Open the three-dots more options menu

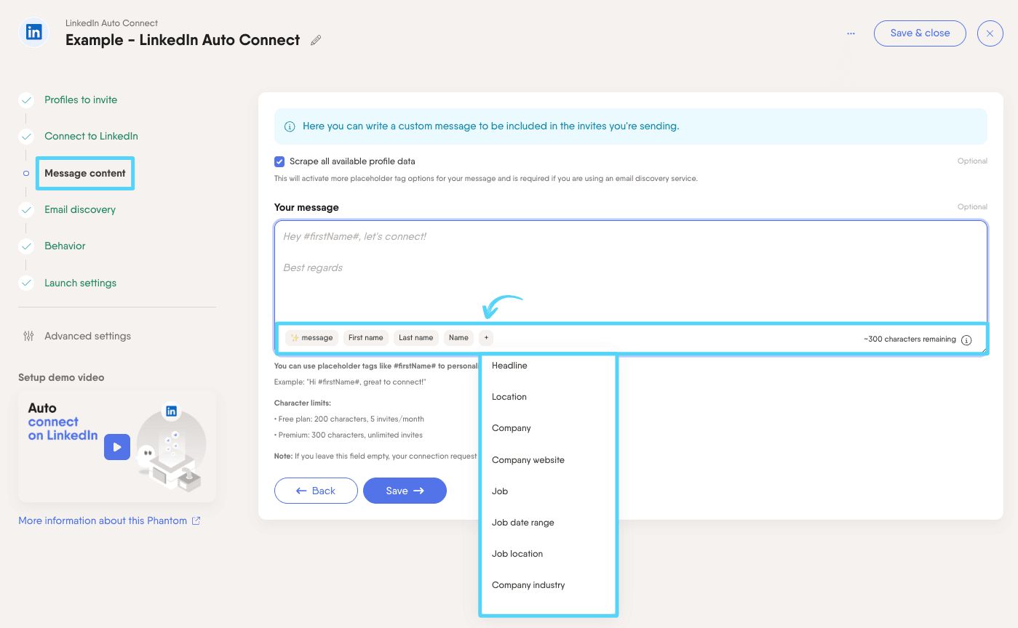click(851, 33)
